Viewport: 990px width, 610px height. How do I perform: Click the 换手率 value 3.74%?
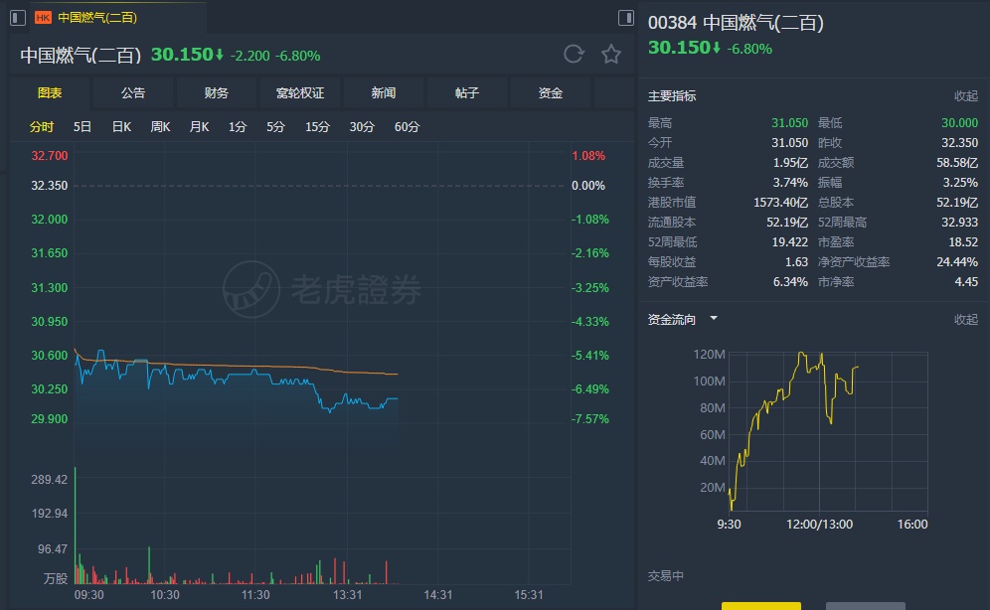(790, 183)
